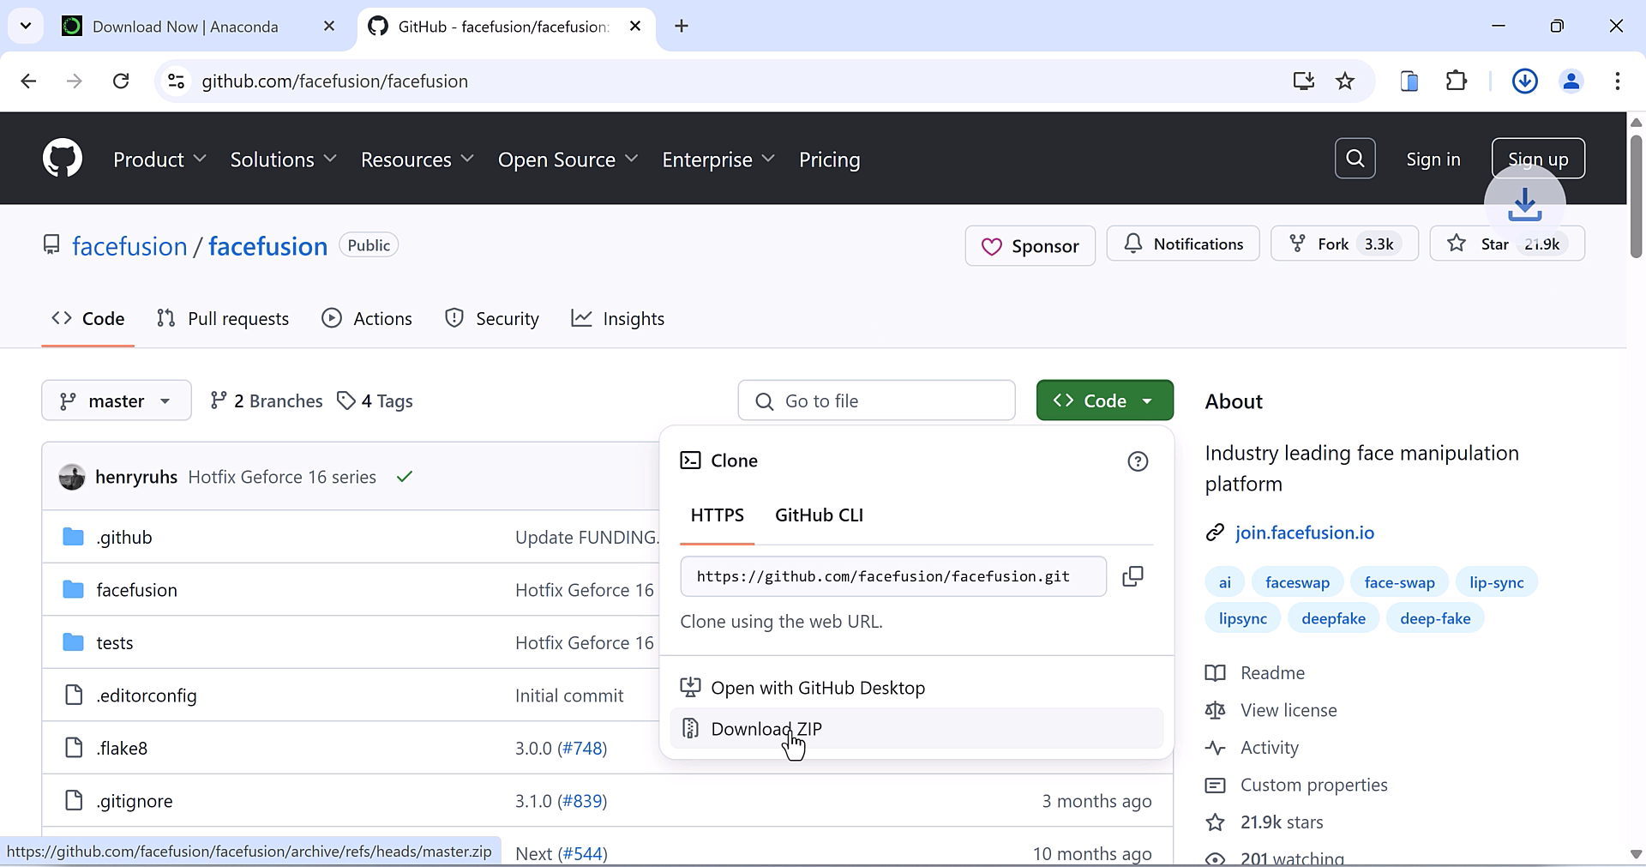Open the side panel icon in toolbar

(x=1409, y=81)
